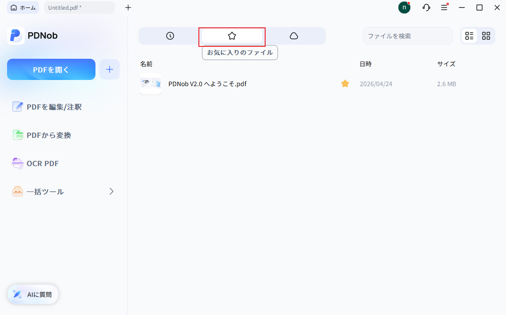Select file name PDNob V2.0 へようこそ.pdf
The height and width of the screenshot is (315, 506).
[208, 84]
